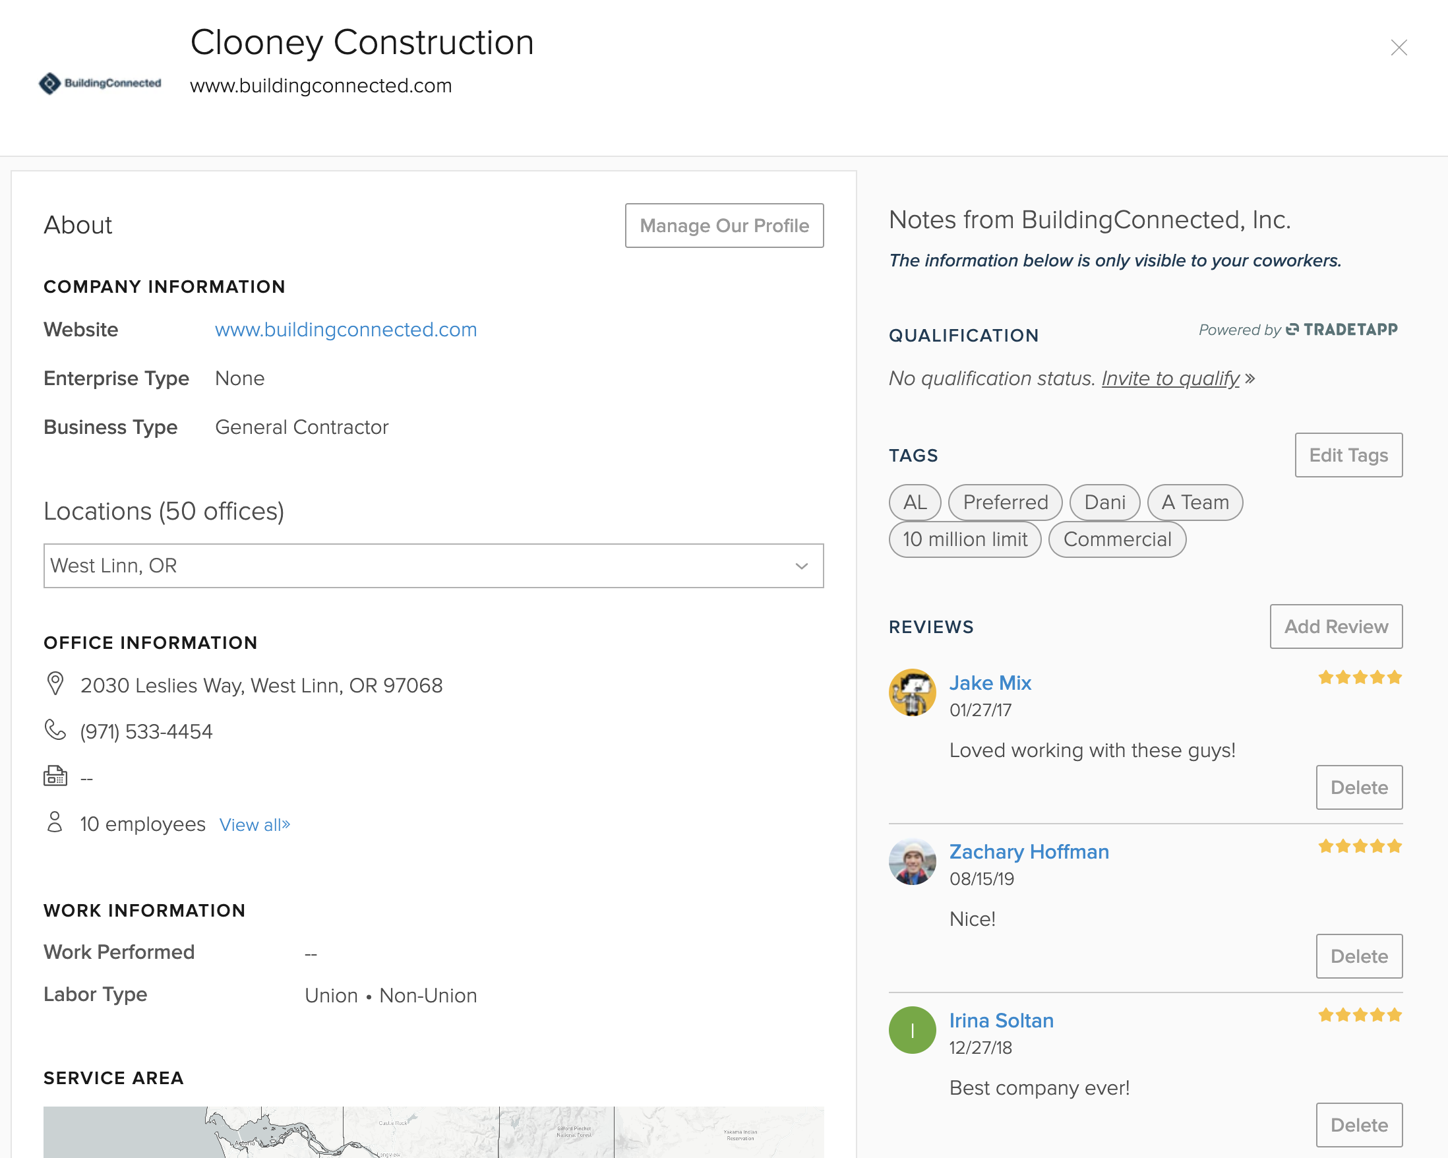Click the locations dropdown chevron arrow
1448x1158 pixels.
tap(801, 566)
